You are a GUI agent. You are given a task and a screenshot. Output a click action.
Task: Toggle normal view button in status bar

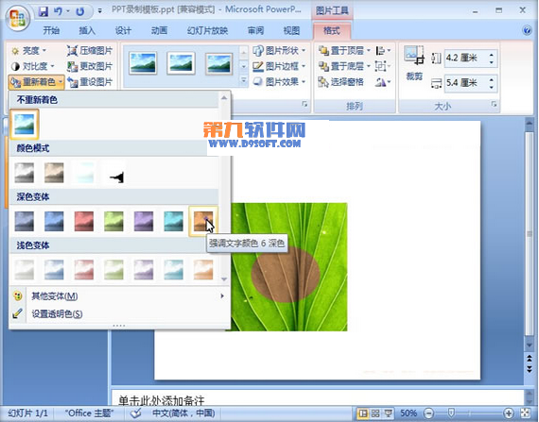pos(363,414)
